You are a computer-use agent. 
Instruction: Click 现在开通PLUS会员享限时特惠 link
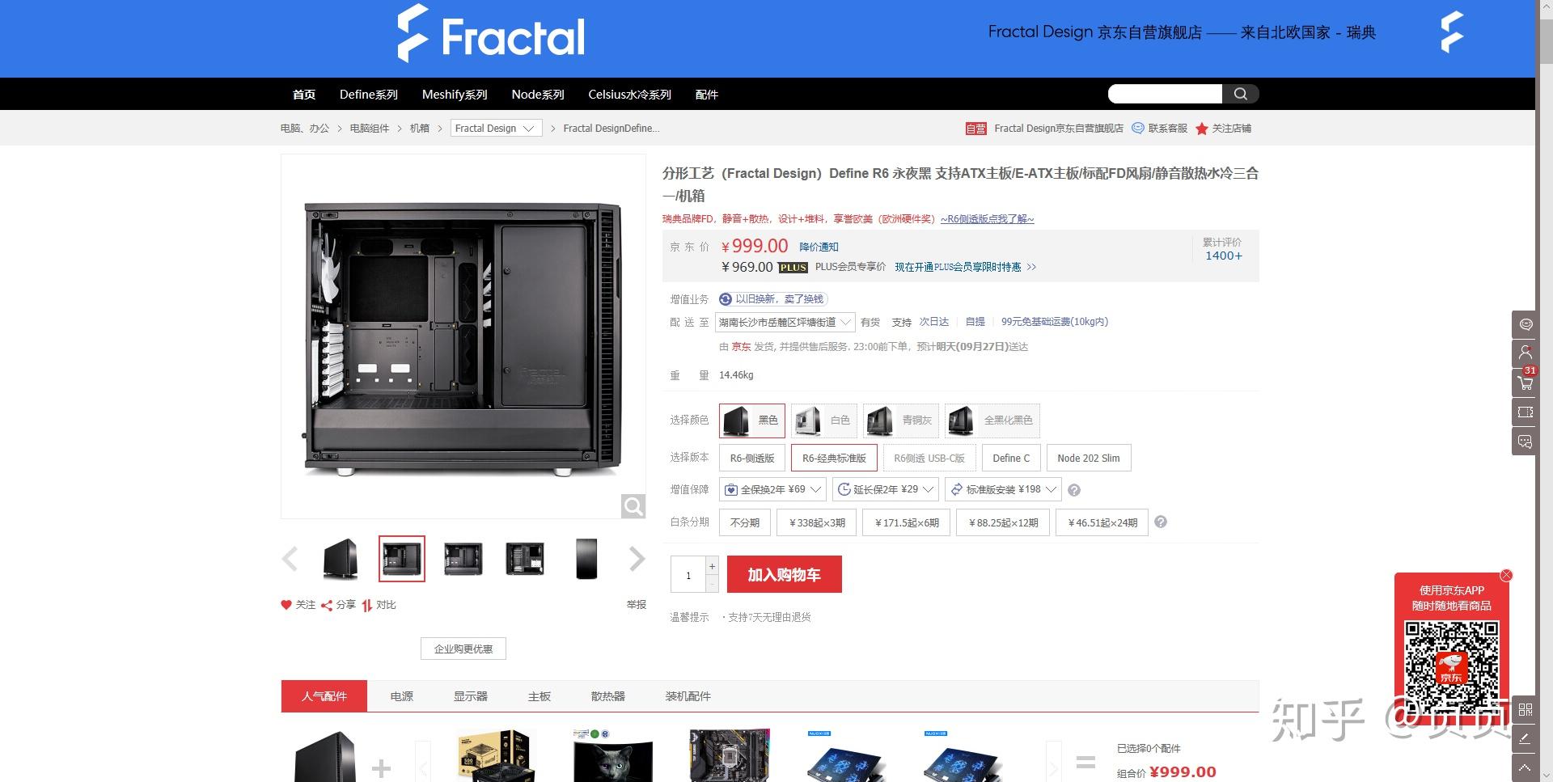point(965,267)
